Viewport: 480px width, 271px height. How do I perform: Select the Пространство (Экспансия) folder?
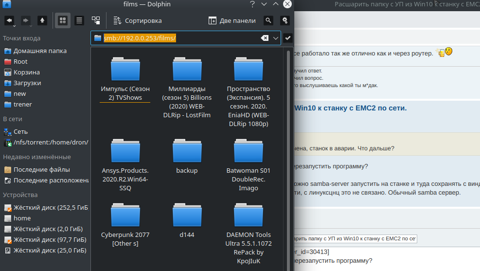click(x=248, y=92)
